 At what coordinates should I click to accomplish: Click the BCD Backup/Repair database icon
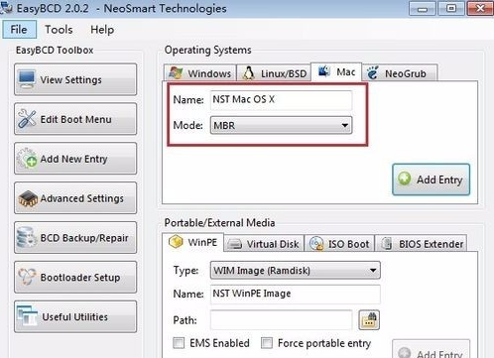pyautogui.click(x=27, y=237)
